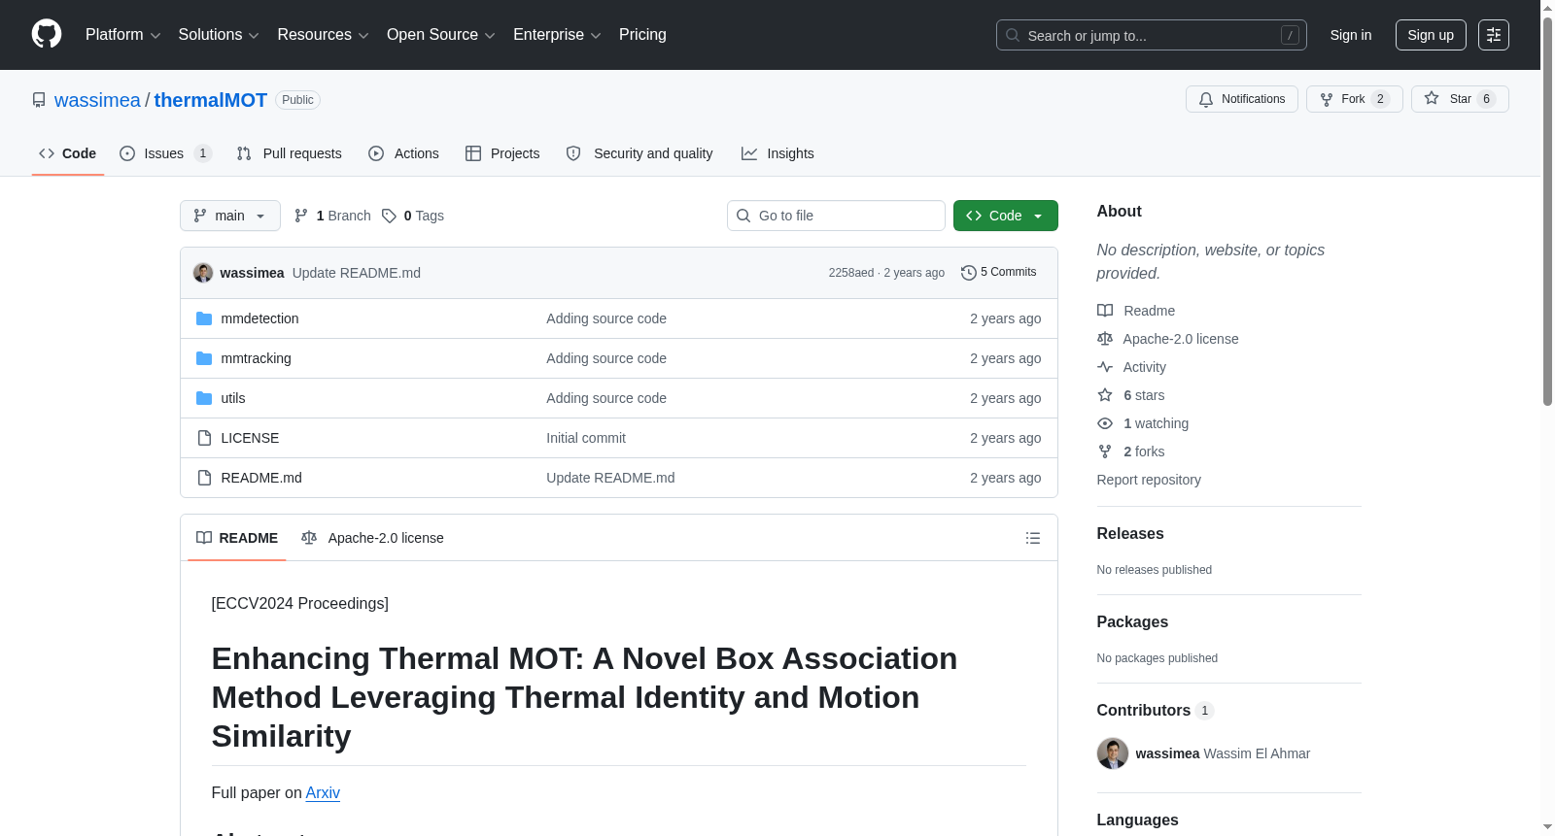Viewport: 1555px width, 836px height.
Task: Open the main branch selector dropdown
Action: [230, 216]
